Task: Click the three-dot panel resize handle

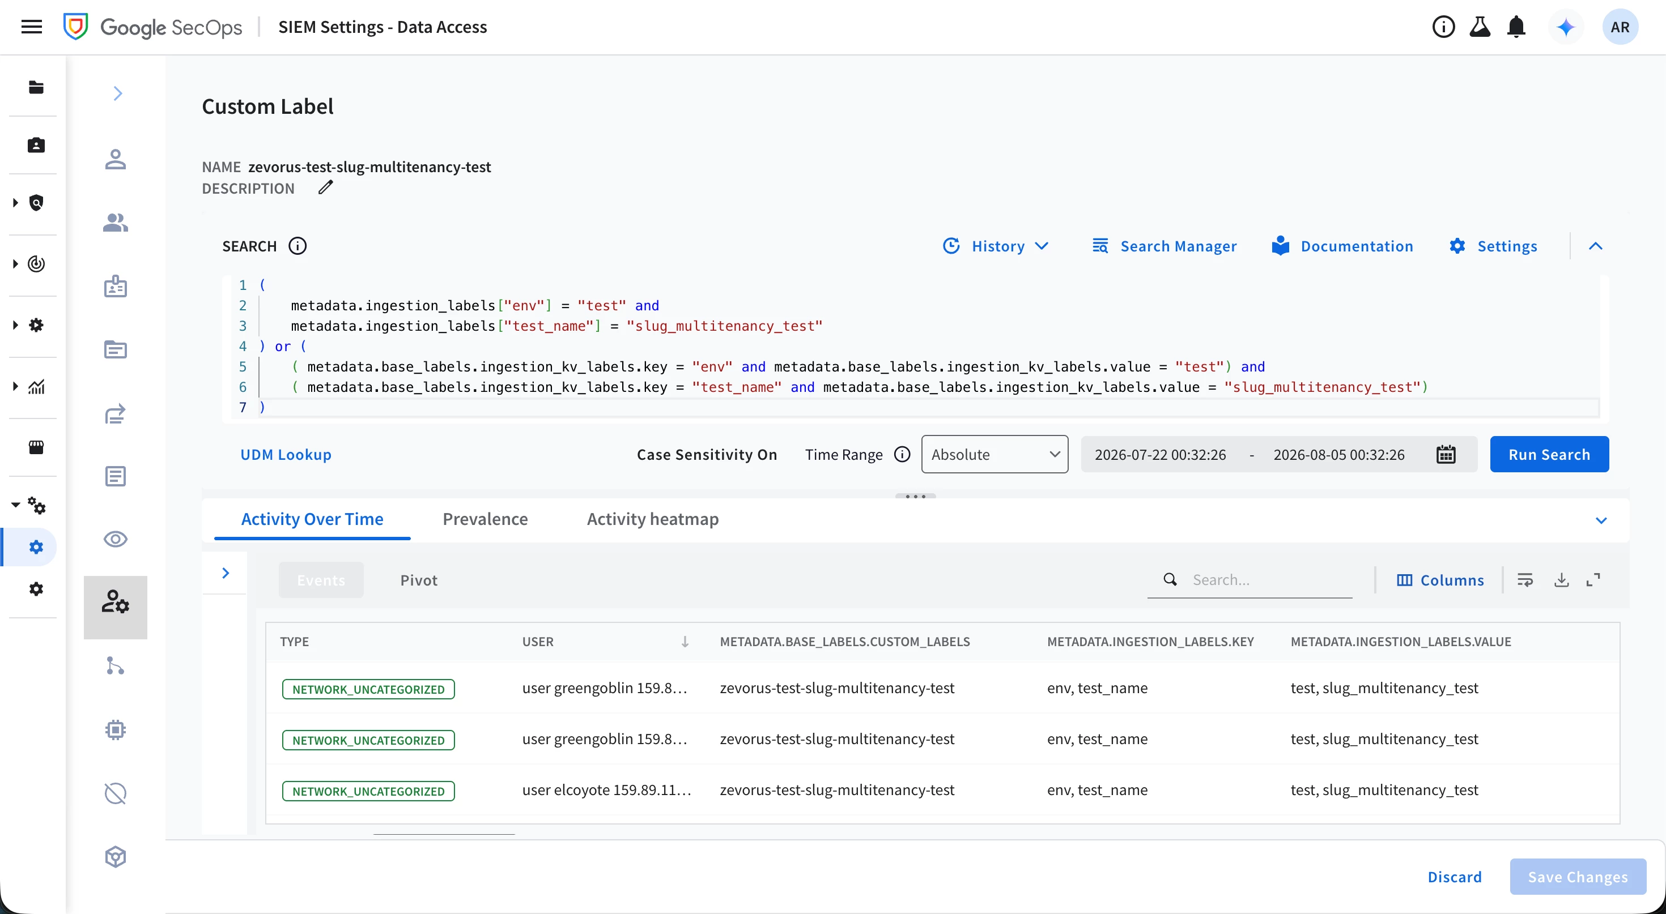Action: tap(915, 496)
